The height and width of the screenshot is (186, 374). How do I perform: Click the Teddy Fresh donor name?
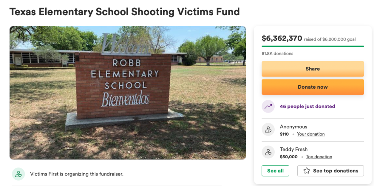click(x=294, y=149)
